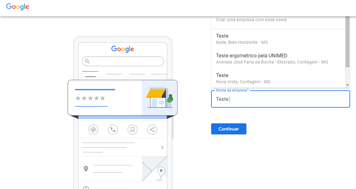Pick 'Teste ergométrico pela UNIMED' suggestion

point(278,59)
